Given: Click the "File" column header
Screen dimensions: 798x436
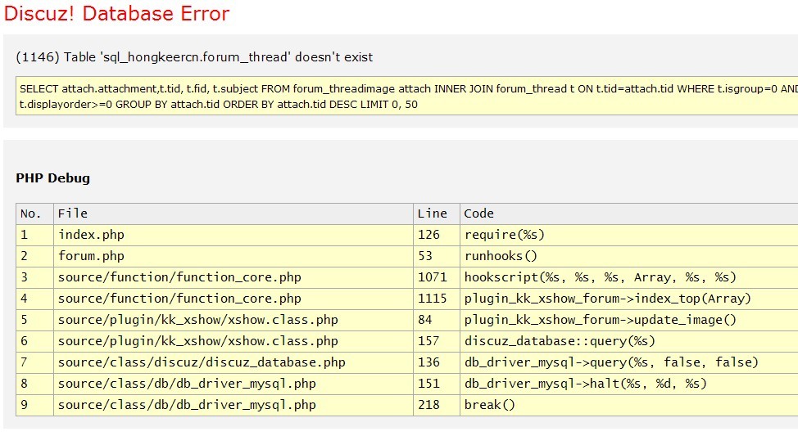Looking at the screenshot, I should pyautogui.click(x=234, y=214).
